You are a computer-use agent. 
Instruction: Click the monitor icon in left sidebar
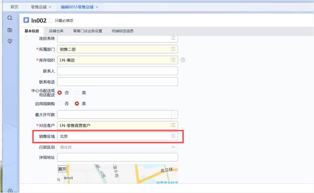[x=10, y=41]
